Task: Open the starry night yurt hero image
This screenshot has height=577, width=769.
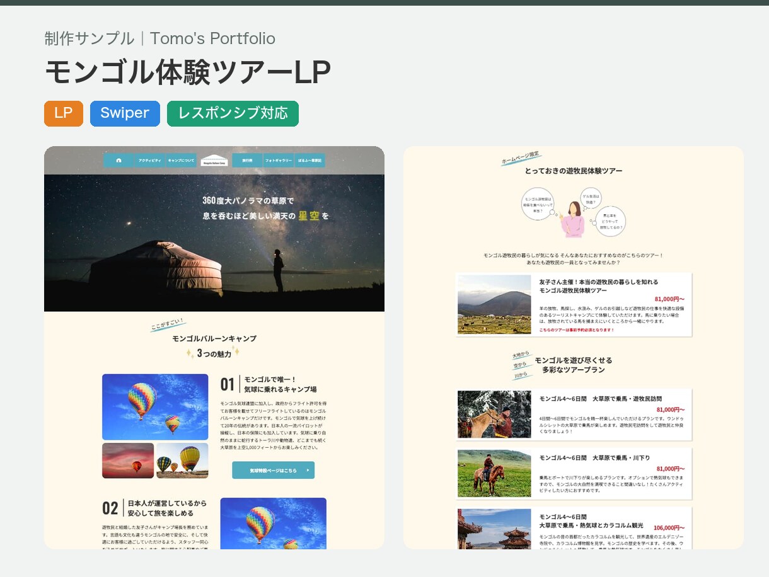Action: (214, 243)
